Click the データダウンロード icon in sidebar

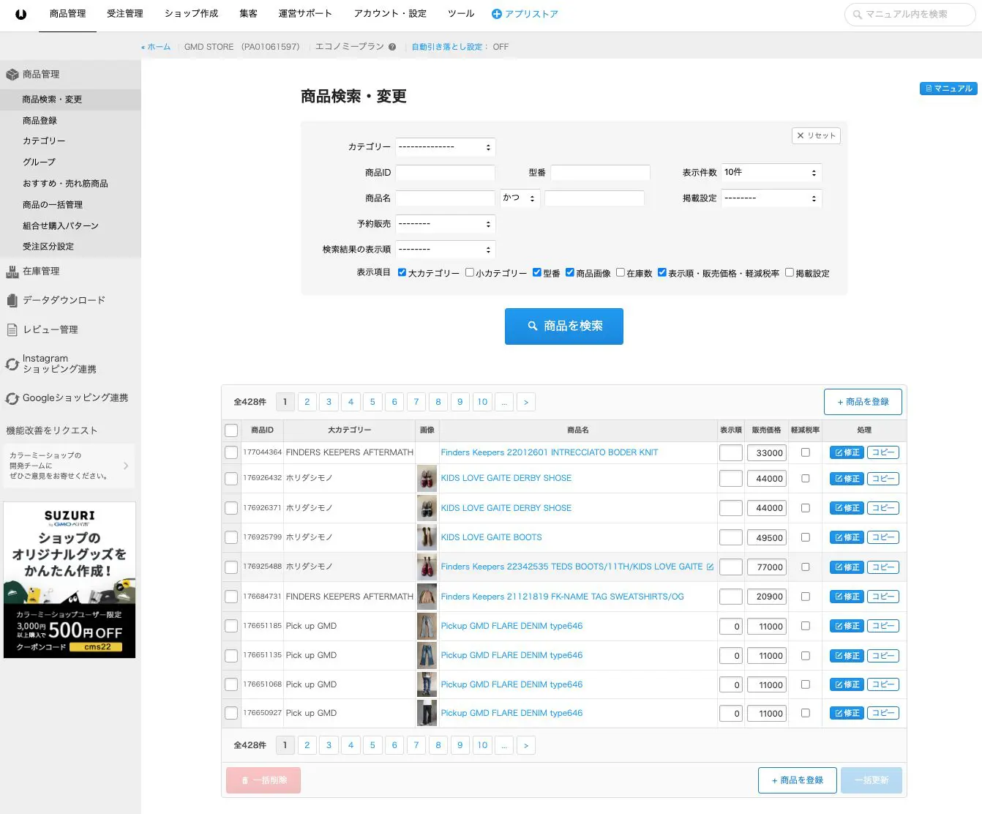click(x=12, y=300)
